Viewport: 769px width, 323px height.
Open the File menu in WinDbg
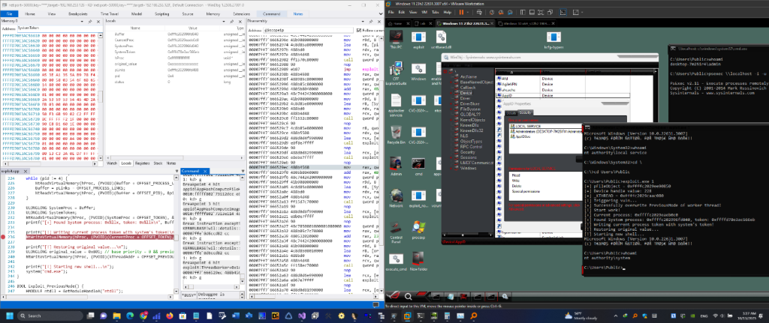tap(11, 12)
